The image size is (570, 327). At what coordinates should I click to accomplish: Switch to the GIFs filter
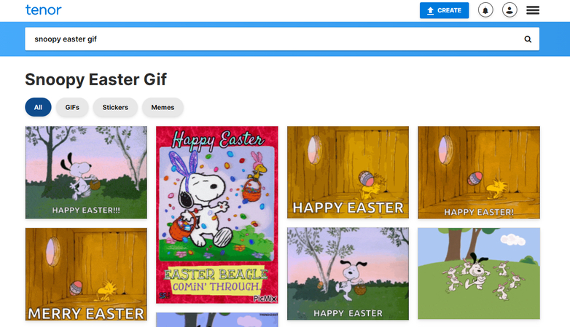(72, 107)
